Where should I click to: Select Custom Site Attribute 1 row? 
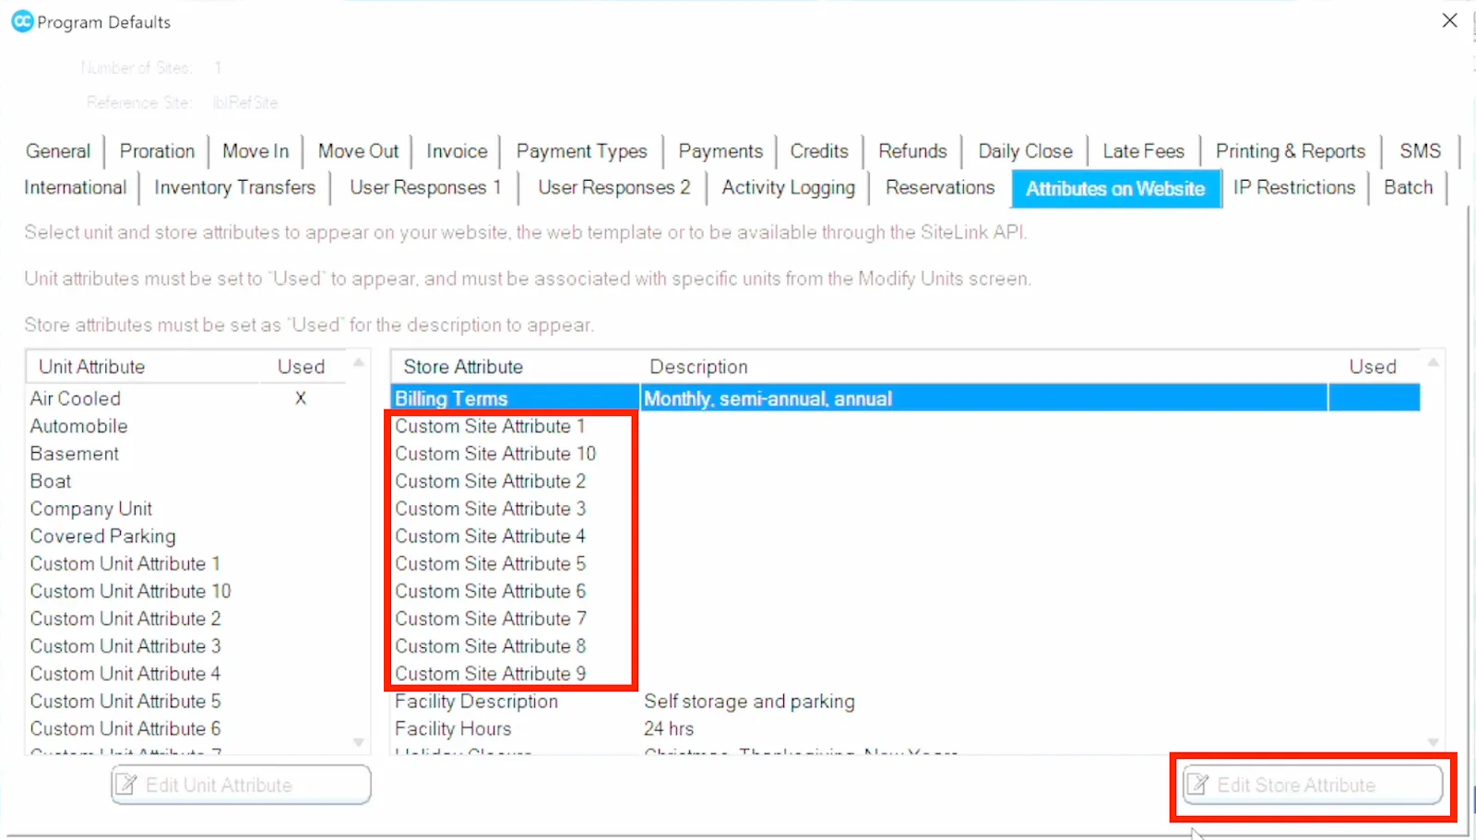(906, 426)
